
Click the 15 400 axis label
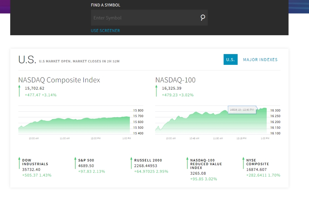(138, 133)
